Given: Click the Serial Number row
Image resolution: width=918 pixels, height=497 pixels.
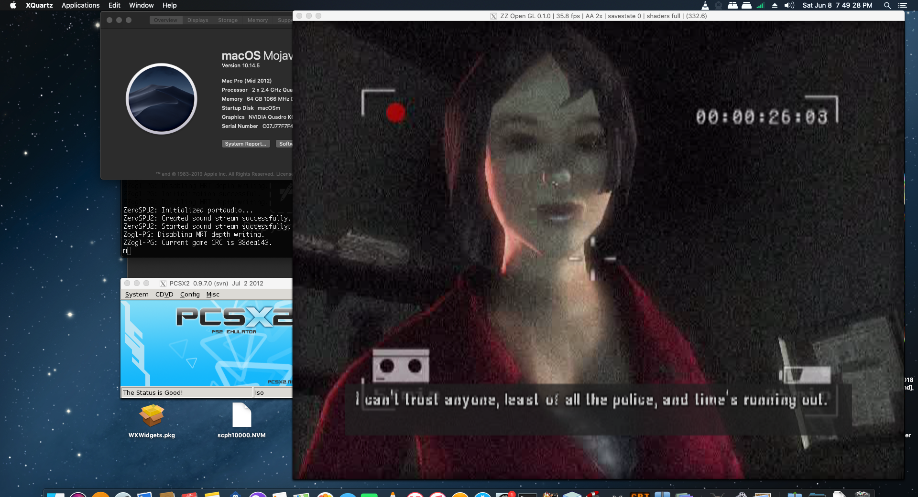Looking at the screenshot, I should pyautogui.click(x=257, y=126).
